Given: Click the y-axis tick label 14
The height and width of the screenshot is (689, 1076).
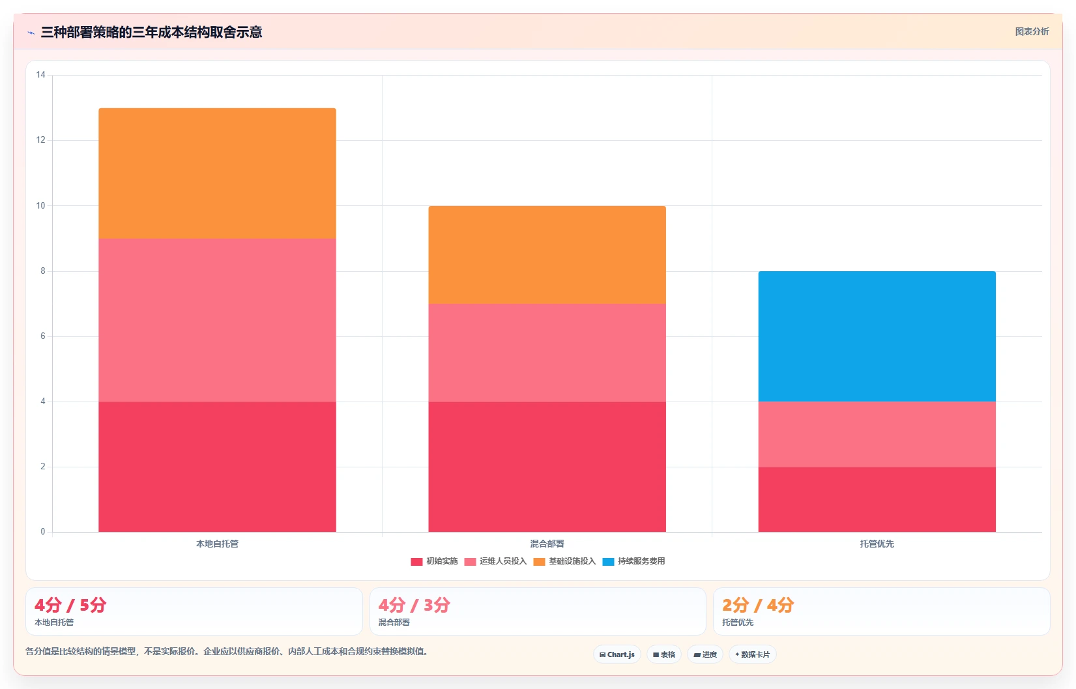Looking at the screenshot, I should [41, 75].
